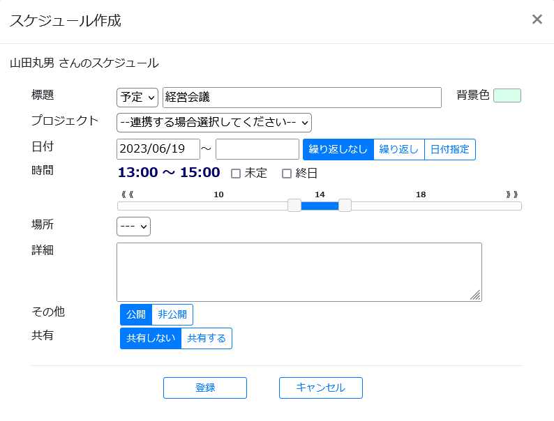Select the 繰り返しなし tab
This screenshot has height=421, width=554.
click(338, 150)
